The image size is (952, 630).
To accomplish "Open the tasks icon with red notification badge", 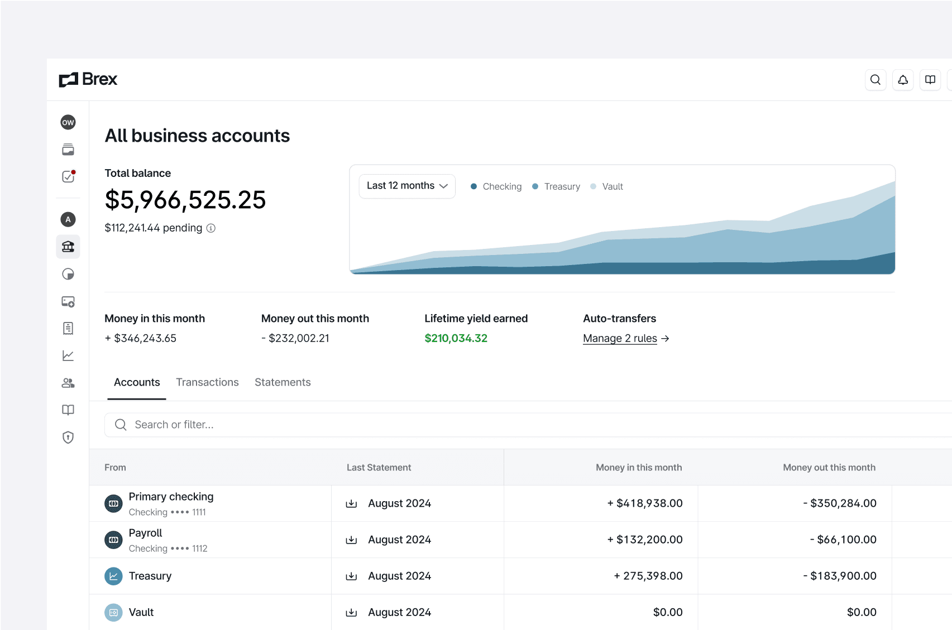I will 68,176.
